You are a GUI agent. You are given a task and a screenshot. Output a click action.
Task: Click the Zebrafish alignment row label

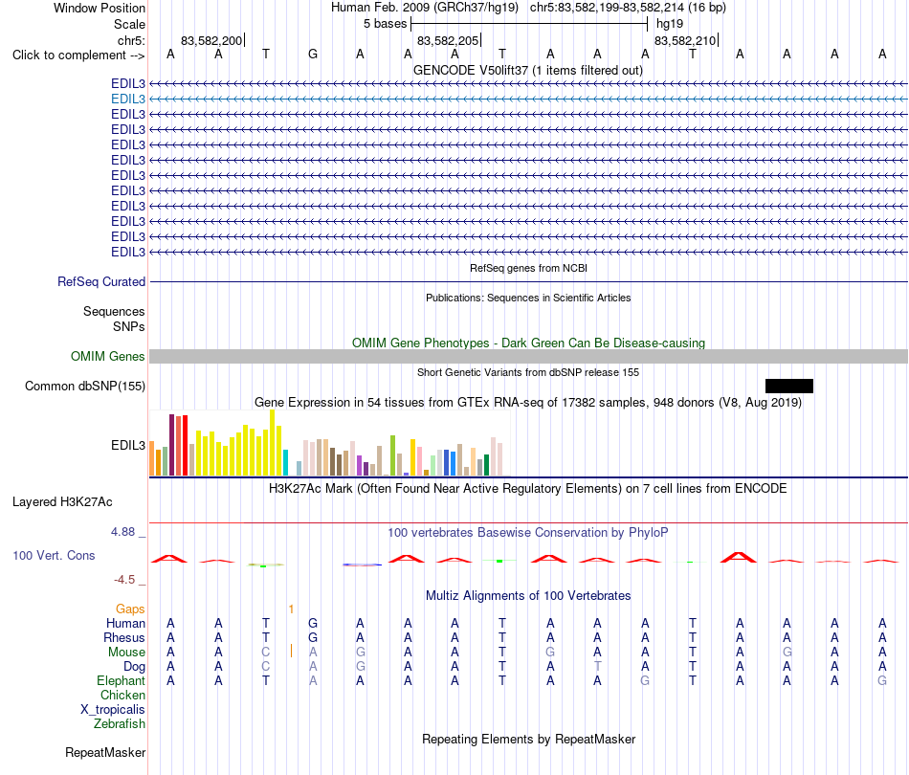tap(120, 724)
